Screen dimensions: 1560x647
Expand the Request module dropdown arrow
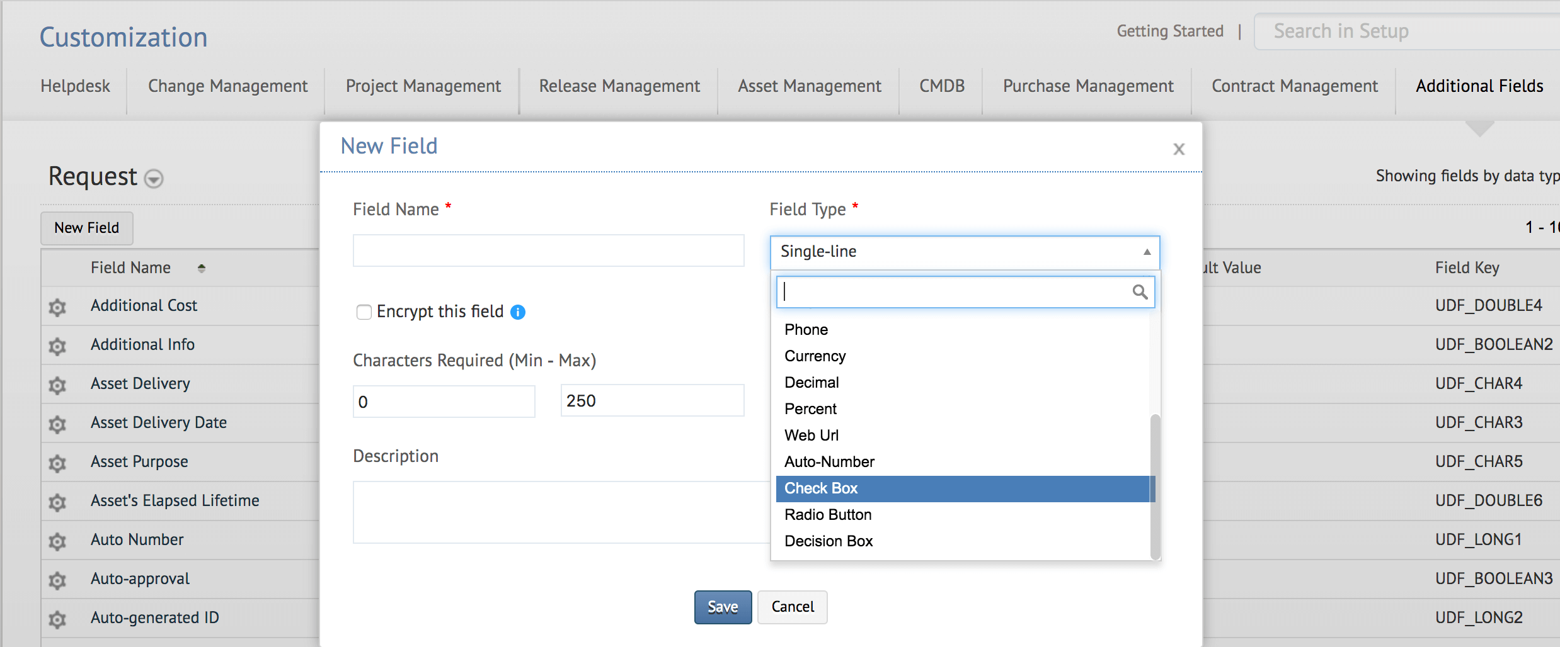tap(154, 179)
